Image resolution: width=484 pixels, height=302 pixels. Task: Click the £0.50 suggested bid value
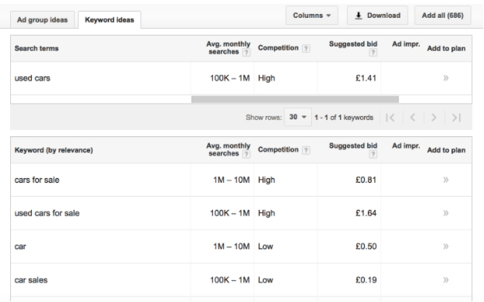click(366, 246)
